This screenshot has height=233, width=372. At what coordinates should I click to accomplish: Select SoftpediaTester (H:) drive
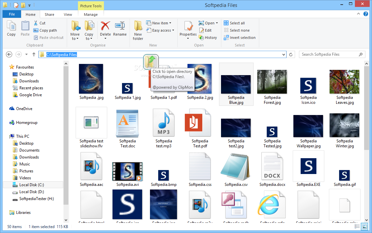[x=37, y=199]
